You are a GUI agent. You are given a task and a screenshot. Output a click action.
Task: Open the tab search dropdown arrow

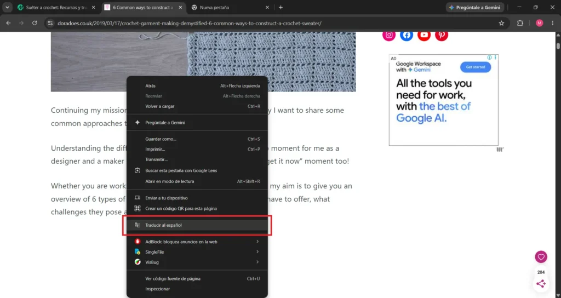point(7,7)
